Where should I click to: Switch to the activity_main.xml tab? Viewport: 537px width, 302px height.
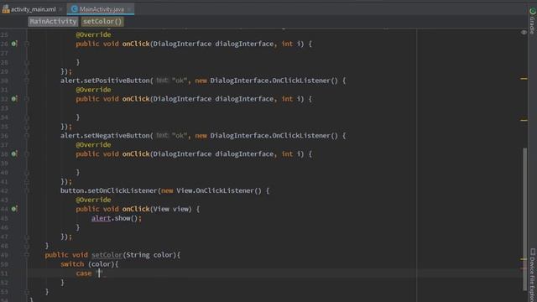point(33,9)
